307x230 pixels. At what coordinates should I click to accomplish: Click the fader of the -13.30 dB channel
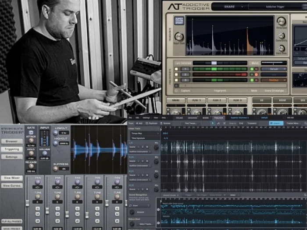pyautogui.click(x=67, y=214)
